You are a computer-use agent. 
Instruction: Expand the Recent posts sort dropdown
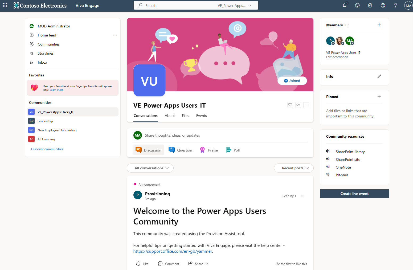[x=294, y=168]
